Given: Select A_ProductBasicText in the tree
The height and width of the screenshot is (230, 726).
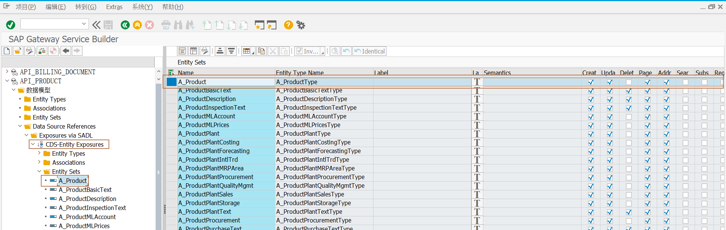Looking at the screenshot, I should pos(85,190).
